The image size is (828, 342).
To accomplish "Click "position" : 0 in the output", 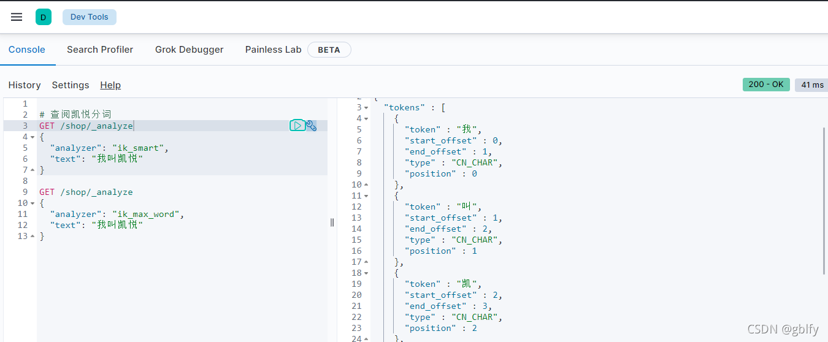I will tap(440, 174).
